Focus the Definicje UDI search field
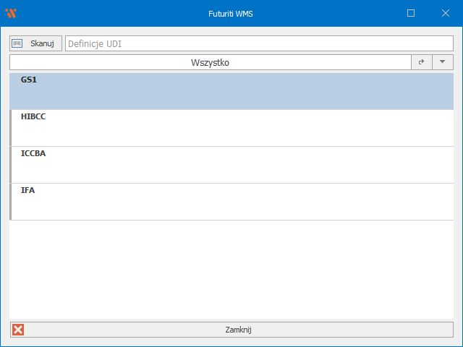The image size is (463, 347). 258,43
